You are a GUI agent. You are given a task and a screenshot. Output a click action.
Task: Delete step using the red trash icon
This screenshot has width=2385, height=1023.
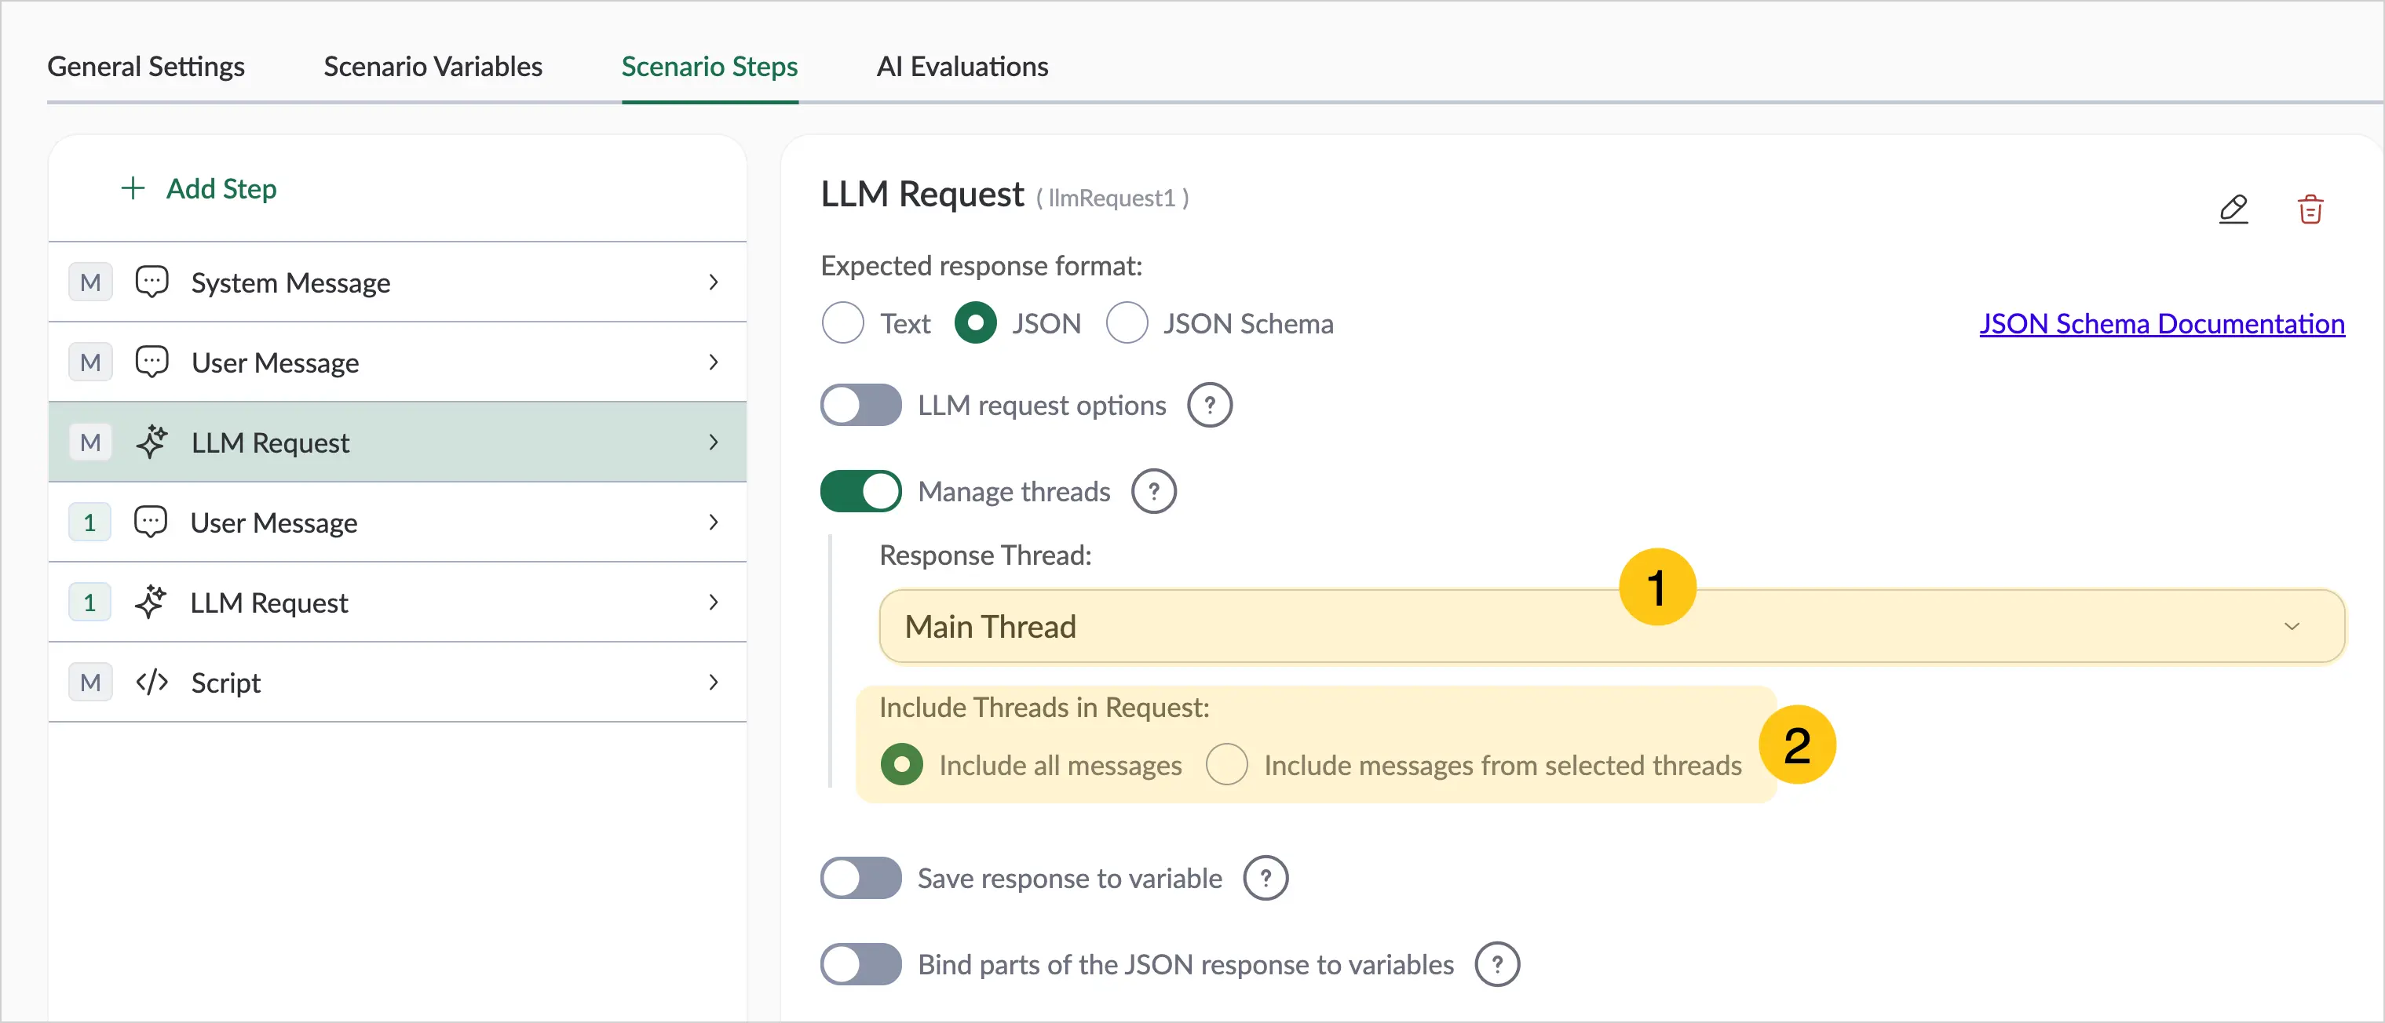click(x=2310, y=209)
